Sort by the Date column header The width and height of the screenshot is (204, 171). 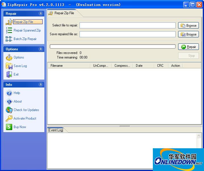[x=143, y=66]
